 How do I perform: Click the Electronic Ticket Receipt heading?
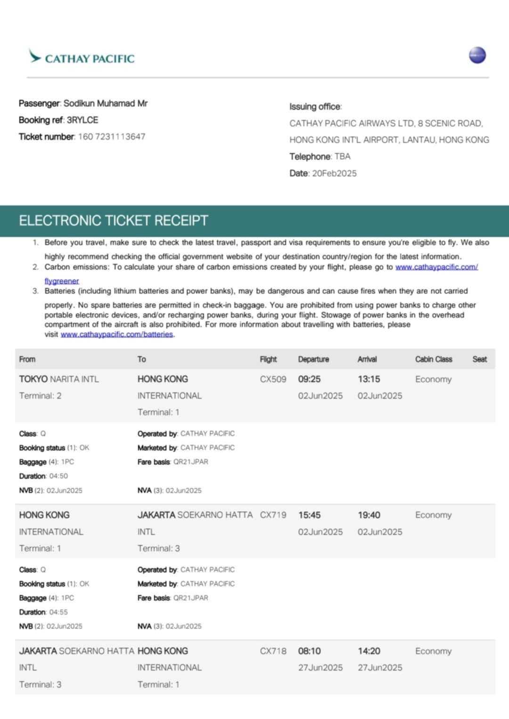tap(113, 221)
